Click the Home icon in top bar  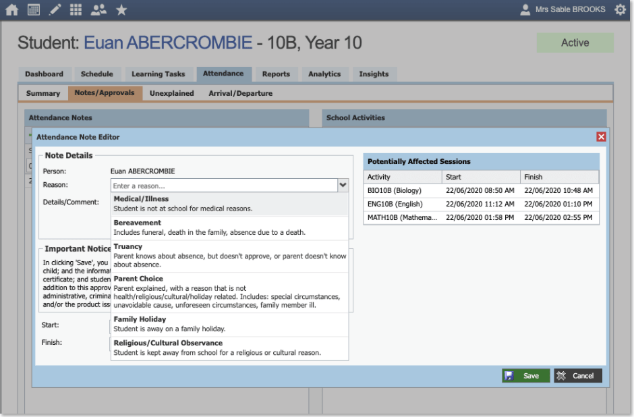[11, 9]
